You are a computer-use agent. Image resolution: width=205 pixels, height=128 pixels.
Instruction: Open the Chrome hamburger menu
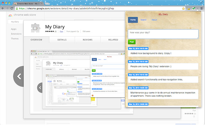tap(201, 8)
